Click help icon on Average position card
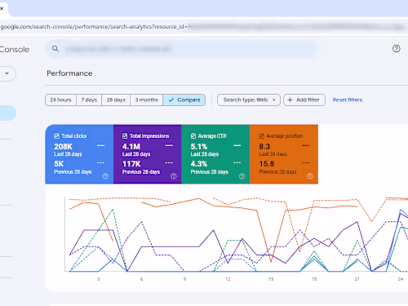Image resolution: width=408 pixels, height=306 pixels. (x=310, y=176)
